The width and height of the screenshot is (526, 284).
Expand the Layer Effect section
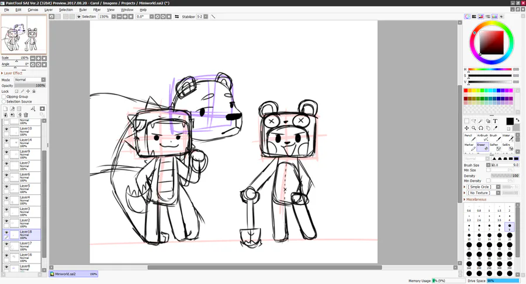coord(12,73)
